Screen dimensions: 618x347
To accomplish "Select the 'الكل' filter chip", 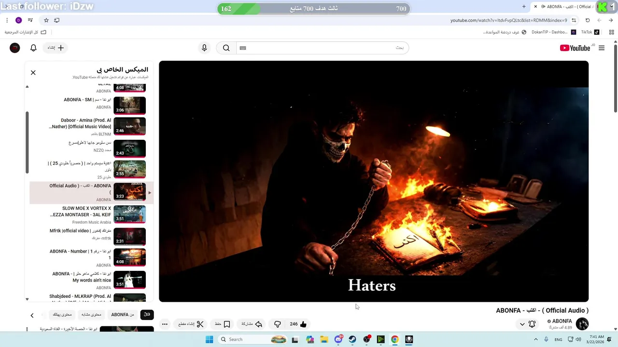I will point(147,315).
